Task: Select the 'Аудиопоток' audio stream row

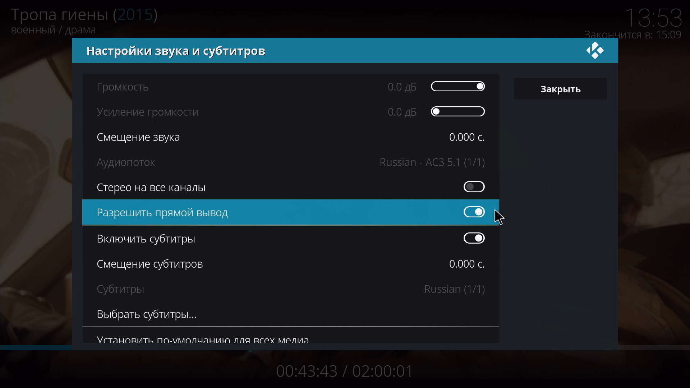Action: [x=291, y=162]
